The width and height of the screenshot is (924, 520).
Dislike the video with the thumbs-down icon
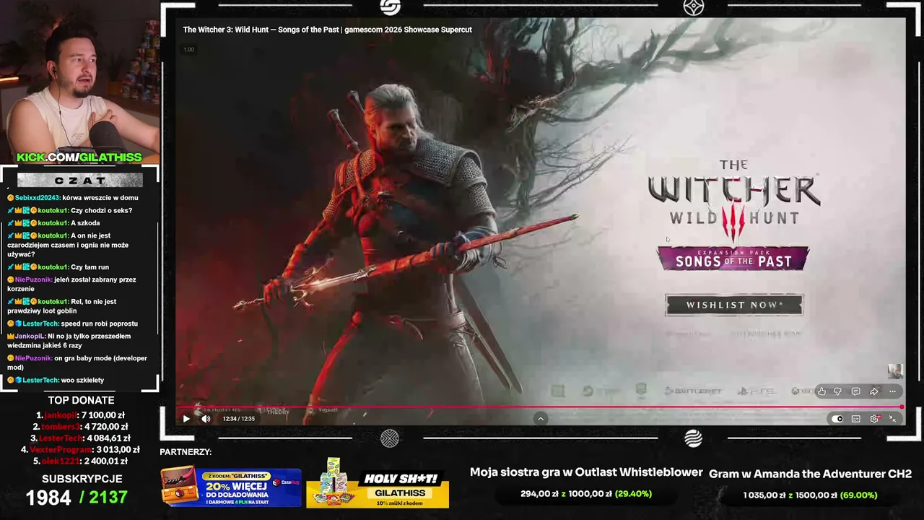(838, 391)
